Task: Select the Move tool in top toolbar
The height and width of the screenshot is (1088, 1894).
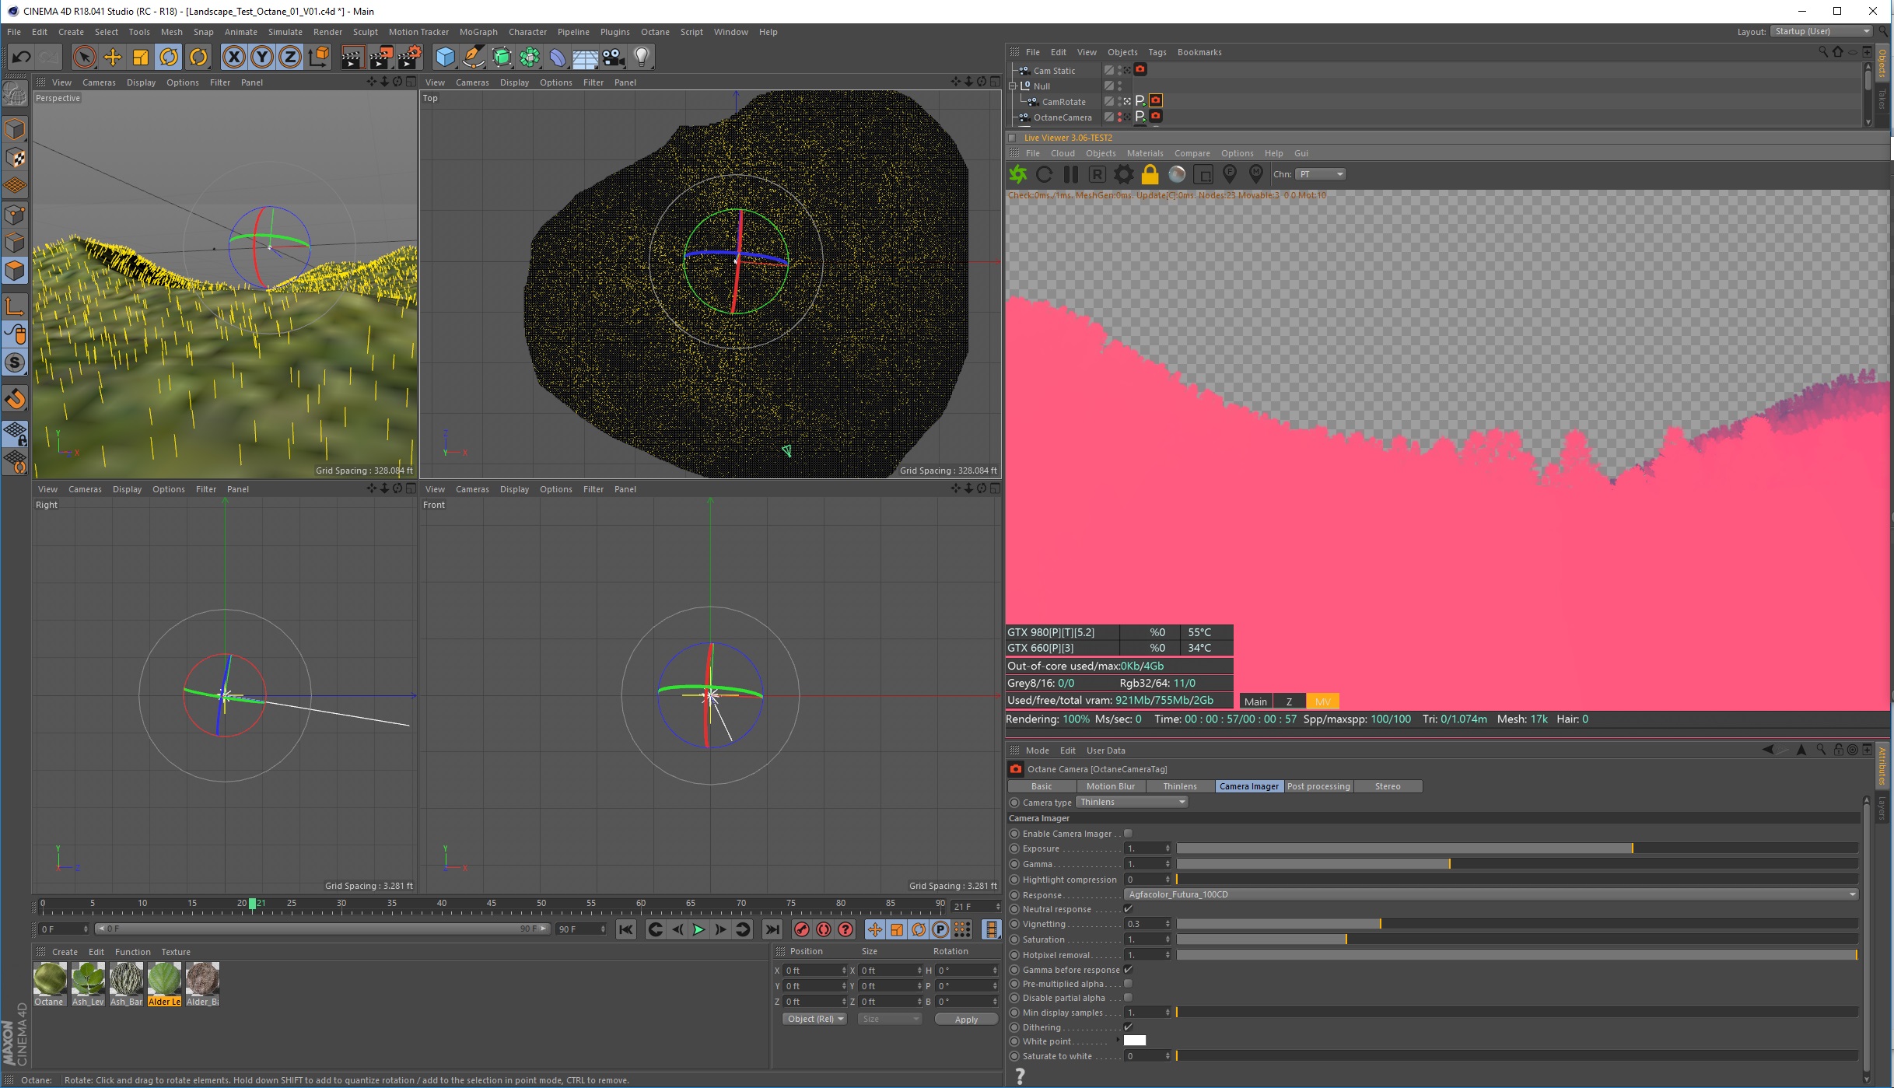Action: [x=113, y=57]
